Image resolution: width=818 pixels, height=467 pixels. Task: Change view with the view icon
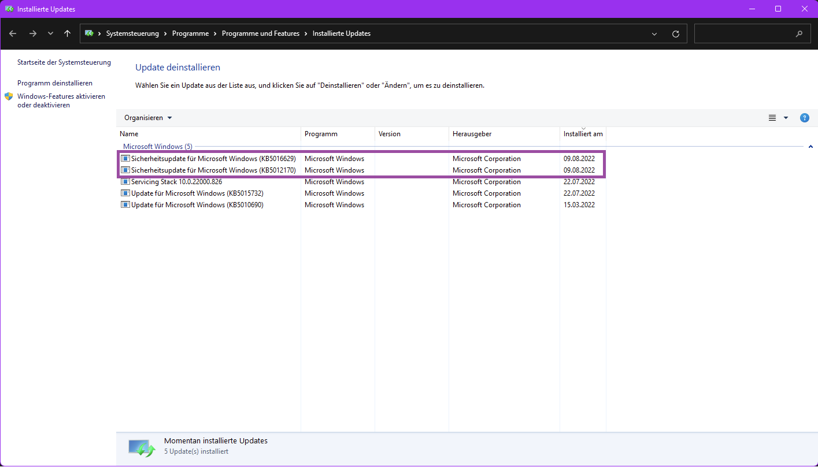point(772,118)
